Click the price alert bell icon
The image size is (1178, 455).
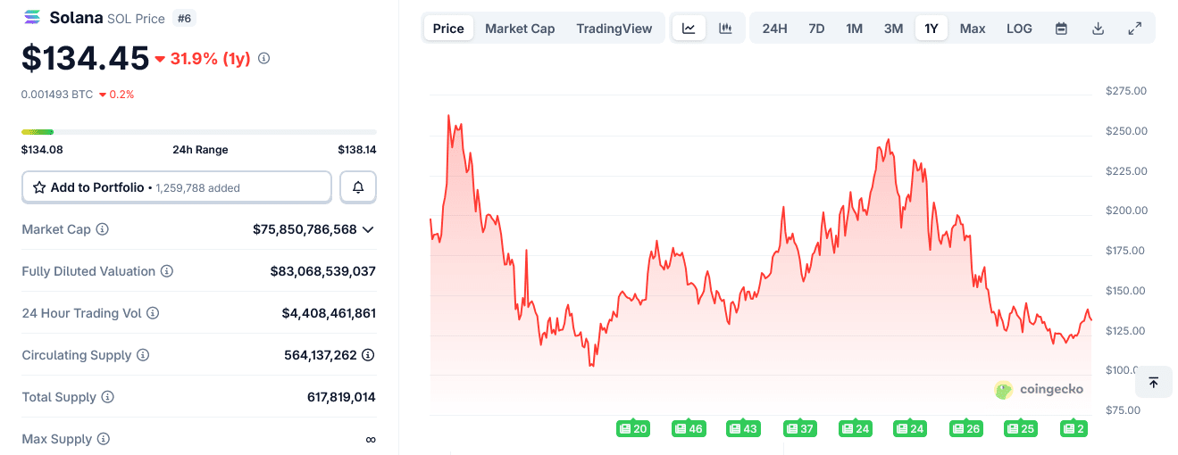358,187
